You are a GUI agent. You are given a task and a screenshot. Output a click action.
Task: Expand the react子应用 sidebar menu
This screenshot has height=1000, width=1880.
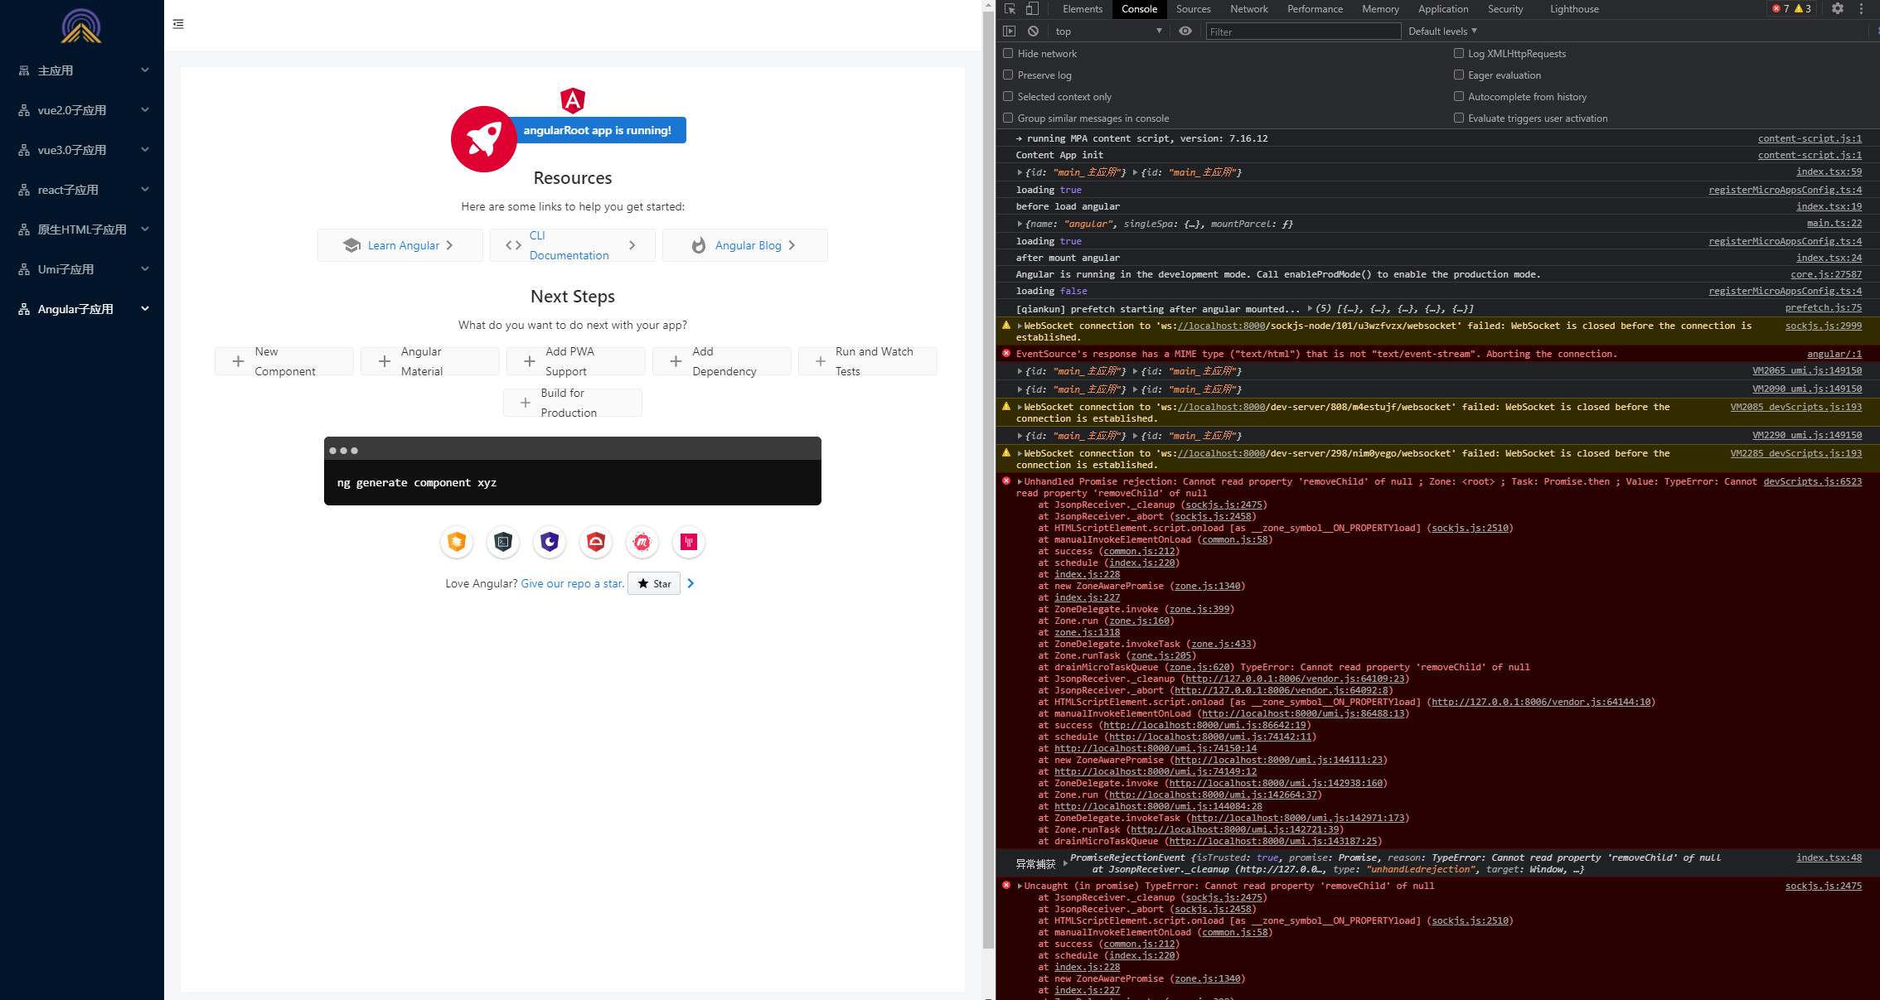pos(82,190)
